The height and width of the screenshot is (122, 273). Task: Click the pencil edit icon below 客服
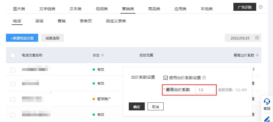[x=267, y=119]
